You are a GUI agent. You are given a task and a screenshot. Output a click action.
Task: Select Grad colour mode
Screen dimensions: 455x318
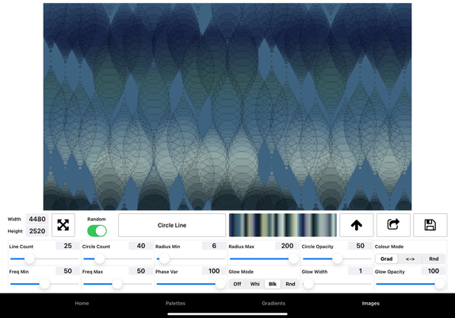(387, 259)
